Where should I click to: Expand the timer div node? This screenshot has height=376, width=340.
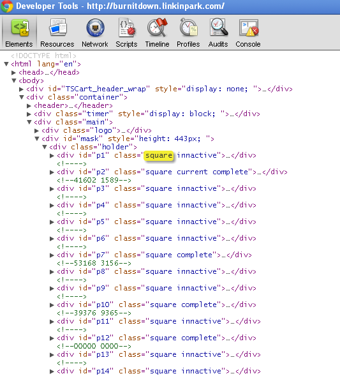point(29,114)
